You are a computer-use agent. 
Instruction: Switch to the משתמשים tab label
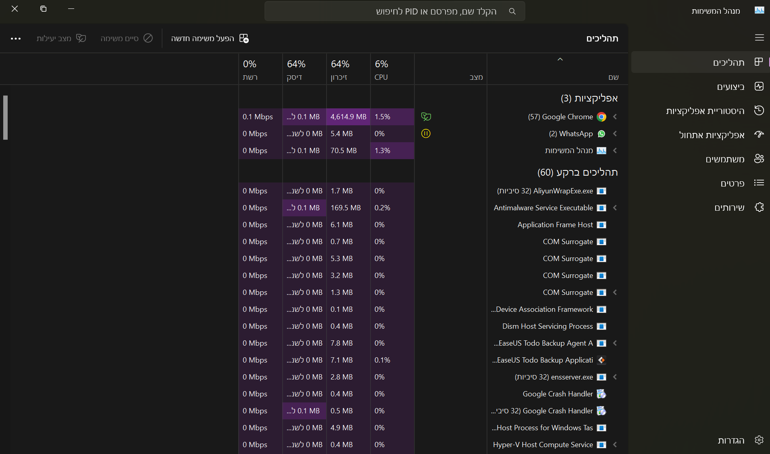point(725,159)
